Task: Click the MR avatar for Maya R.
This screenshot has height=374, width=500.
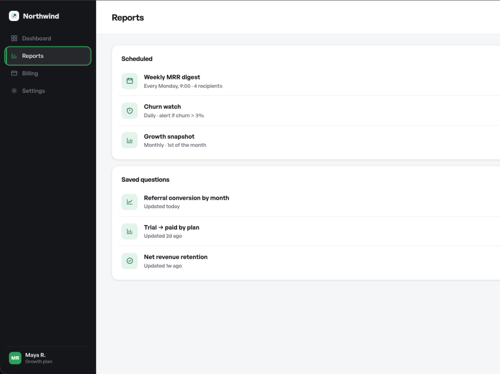Action: tap(15, 358)
